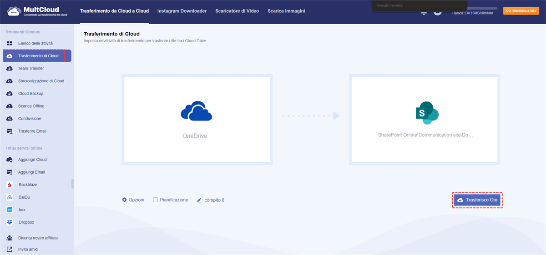Click the MultCloud logo

[x=37, y=11]
